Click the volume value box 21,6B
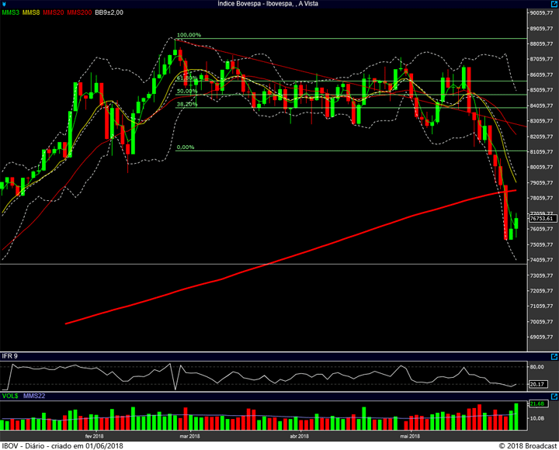Screen dimensions: 559x450 click(537, 403)
